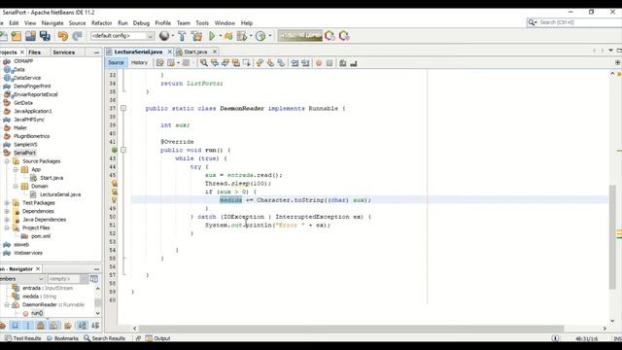Image resolution: width=622 pixels, height=350 pixels.
Task: Open the Source menu
Action: [x=77, y=23]
